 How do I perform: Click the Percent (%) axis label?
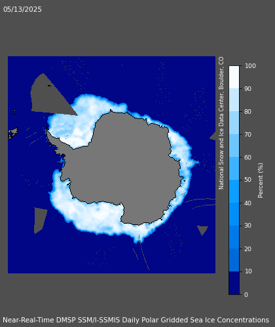[x=261, y=181]
